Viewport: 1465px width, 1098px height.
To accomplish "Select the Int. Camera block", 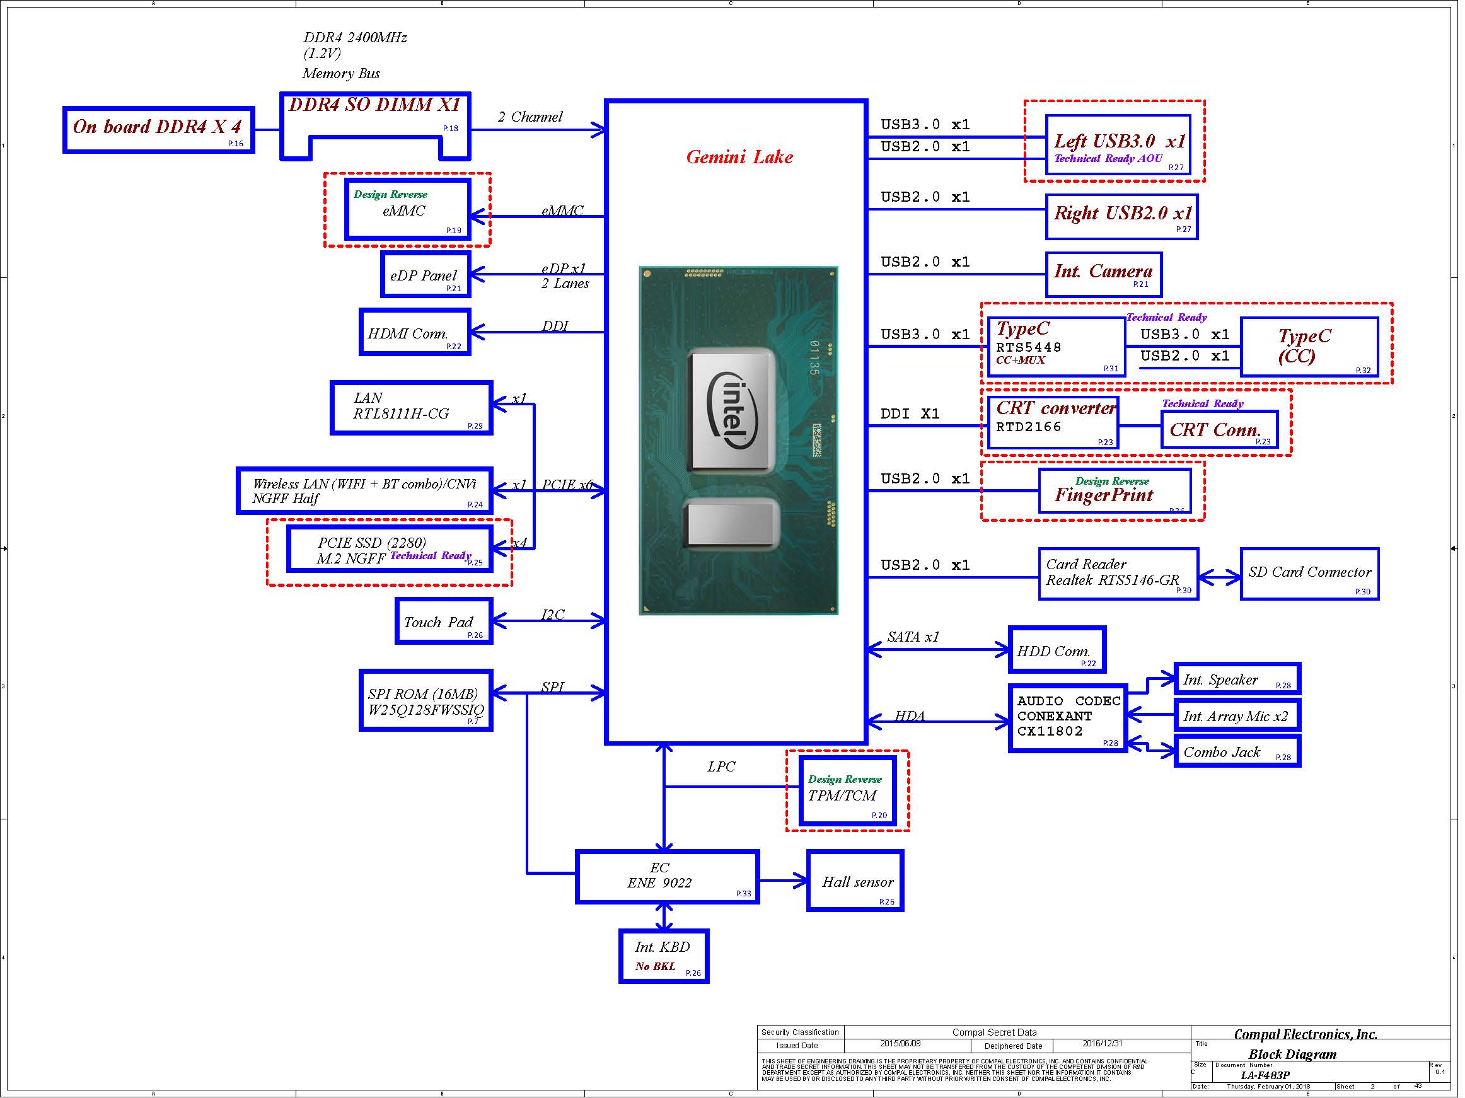I will point(1104,275).
